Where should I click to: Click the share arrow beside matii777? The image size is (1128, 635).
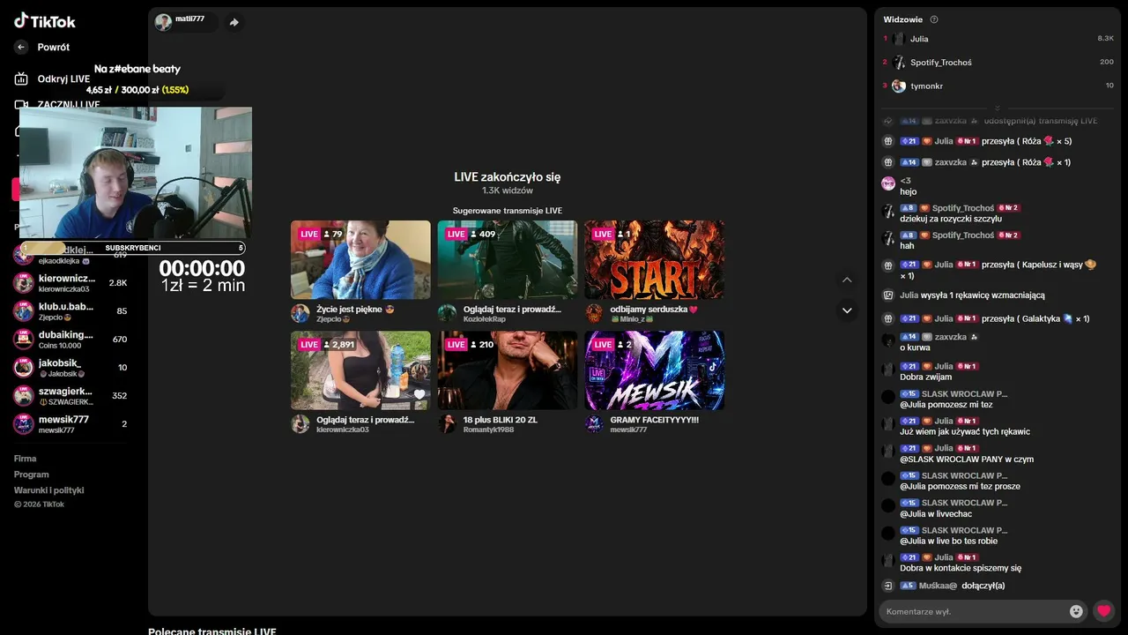[x=234, y=22]
